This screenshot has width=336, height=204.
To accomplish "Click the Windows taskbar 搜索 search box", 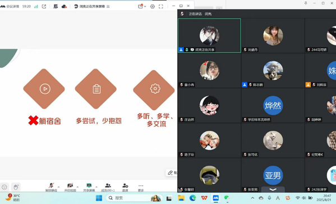I will point(135,198).
